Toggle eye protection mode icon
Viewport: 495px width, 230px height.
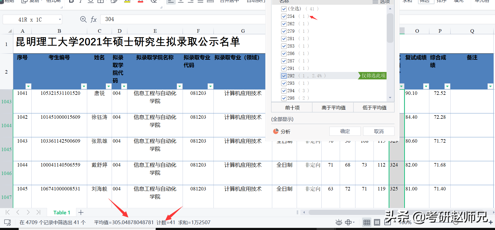click(x=339, y=222)
